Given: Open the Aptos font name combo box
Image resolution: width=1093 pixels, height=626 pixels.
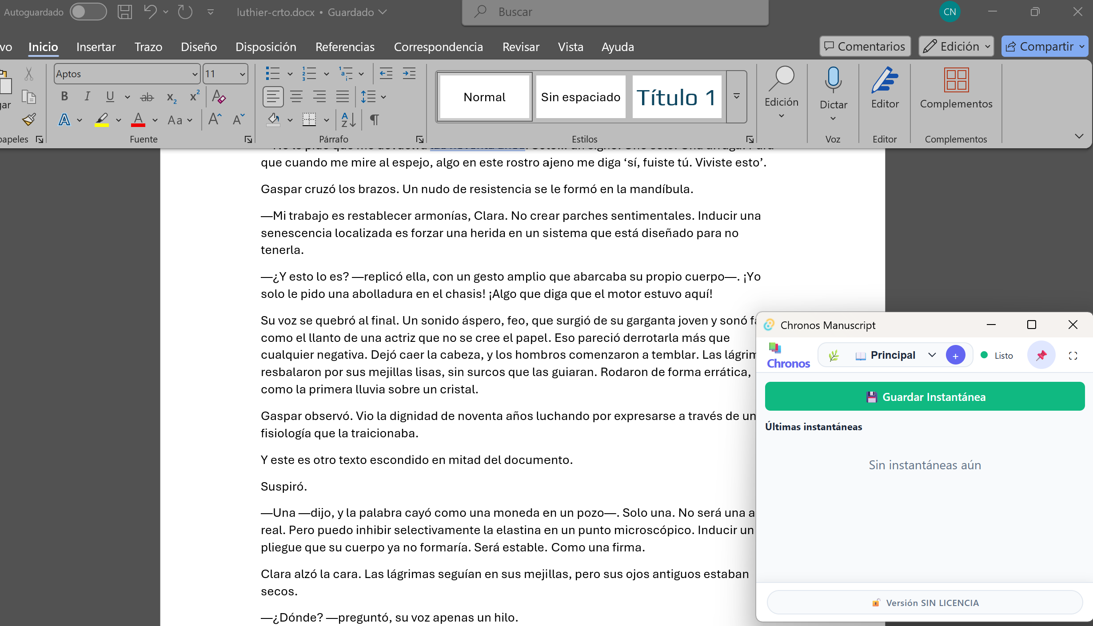Looking at the screenshot, I should click(x=127, y=74).
